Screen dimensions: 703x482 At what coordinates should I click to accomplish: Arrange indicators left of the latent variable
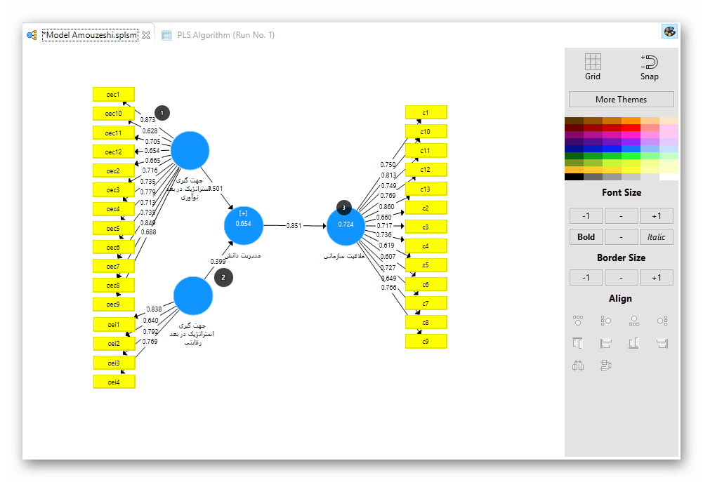605,321
